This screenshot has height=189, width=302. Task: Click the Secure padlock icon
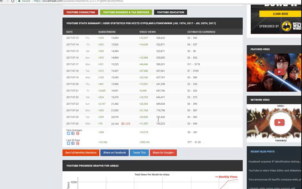(19, 1)
